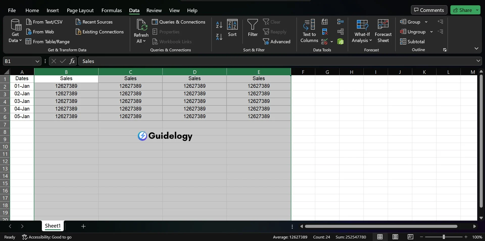485x241 pixels.
Task: Add a new sheet
Action: pos(83,226)
